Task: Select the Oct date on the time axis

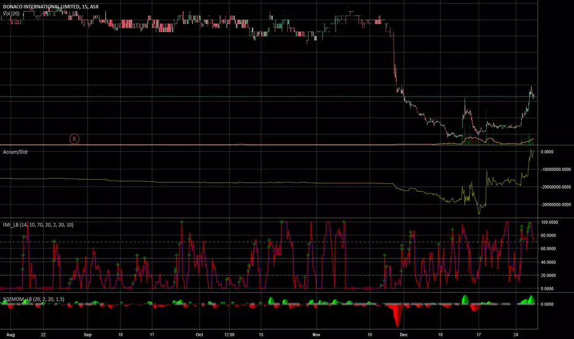Action: pos(199,335)
